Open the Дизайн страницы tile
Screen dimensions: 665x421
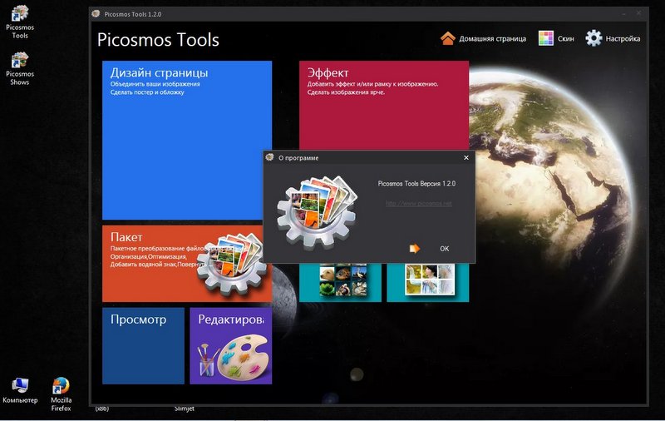pyautogui.click(x=186, y=140)
